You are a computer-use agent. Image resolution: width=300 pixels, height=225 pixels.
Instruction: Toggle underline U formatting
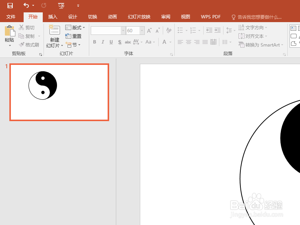(x=111, y=42)
